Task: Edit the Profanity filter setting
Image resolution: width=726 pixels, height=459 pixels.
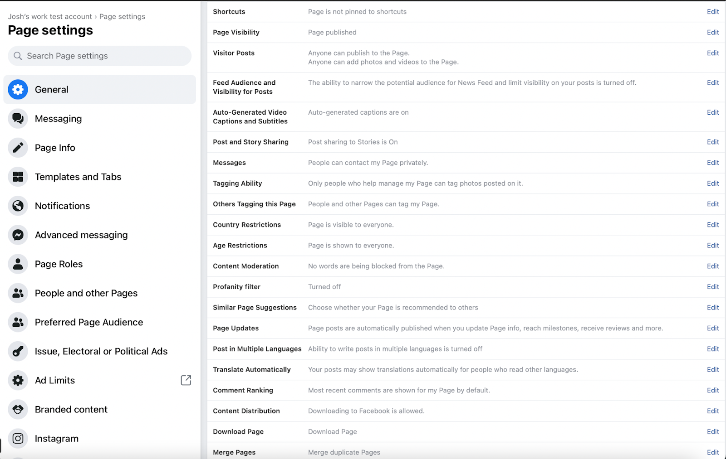Action: tap(712, 287)
